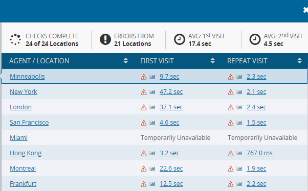Open London repeat visit chart icon
308x191 pixels.
(x=239, y=107)
